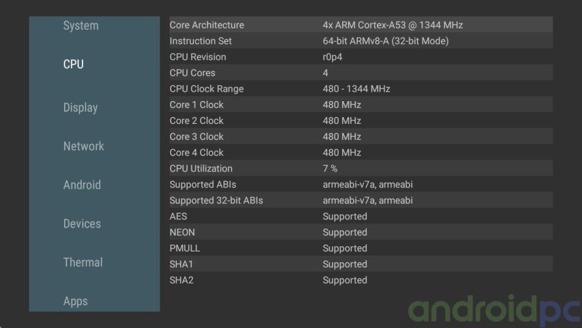582x328 pixels.
Task: Open the System section in sidebar
Action: [81, 26]
